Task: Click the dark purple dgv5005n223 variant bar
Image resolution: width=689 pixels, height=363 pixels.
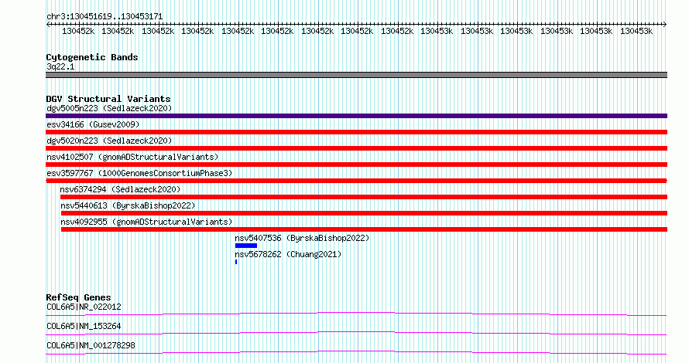Action: coord(356,116)
